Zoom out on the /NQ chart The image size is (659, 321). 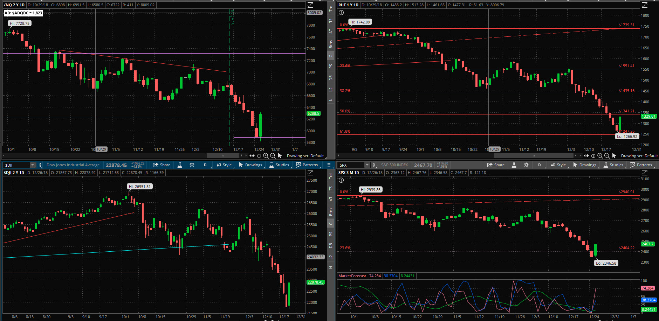(x=273, y=156)
